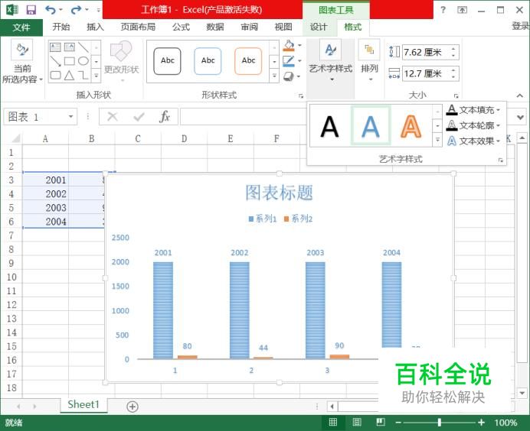Click the ribbon display options icon
This screenshot has height=431, width=530.
(462, 9)
